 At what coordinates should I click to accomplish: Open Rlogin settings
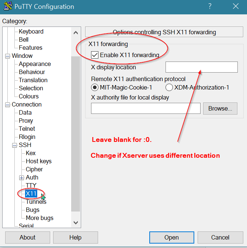coord(27,137)
